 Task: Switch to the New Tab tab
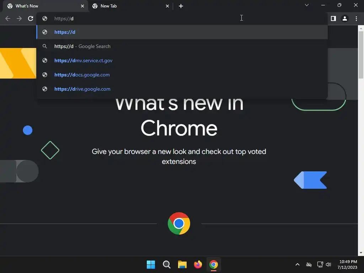130,6
